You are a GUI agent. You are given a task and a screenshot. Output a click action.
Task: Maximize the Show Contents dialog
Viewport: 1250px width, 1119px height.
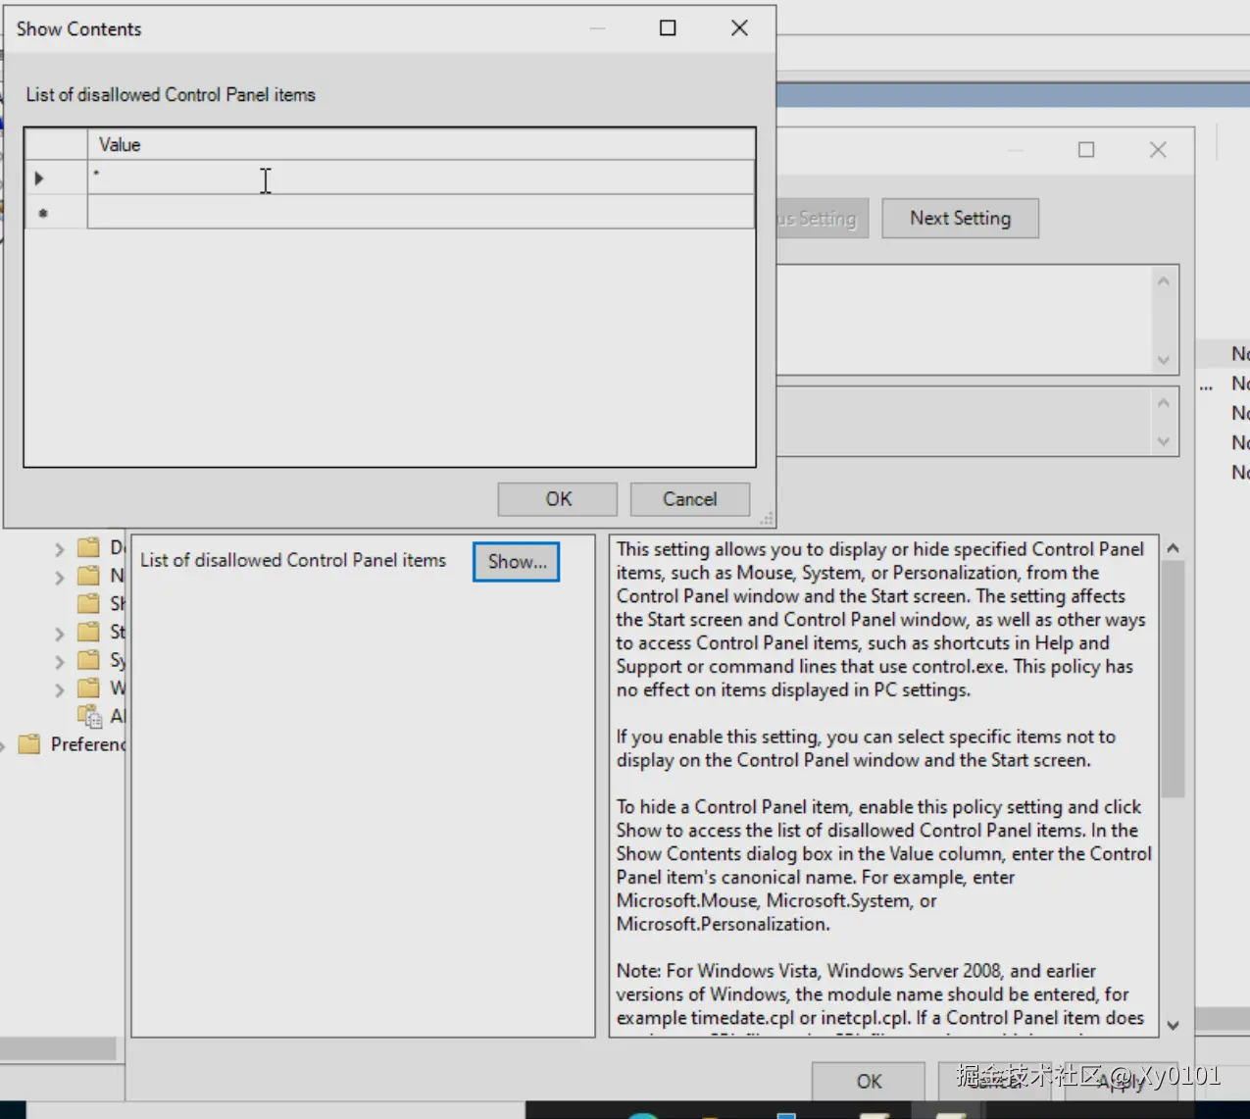668,28
